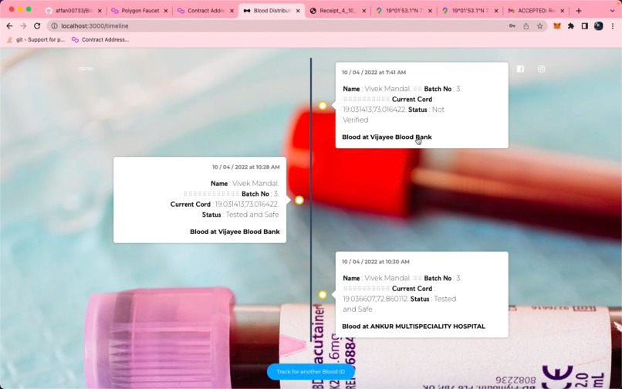Close the Polygon Faucet tab
This screenshot has height=389, width=622.
[x=166, y=11]
